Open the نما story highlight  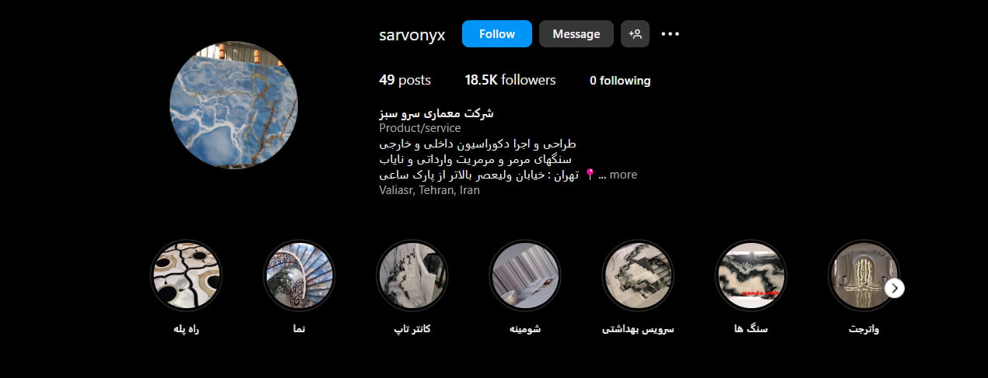[x=299, y=276]
